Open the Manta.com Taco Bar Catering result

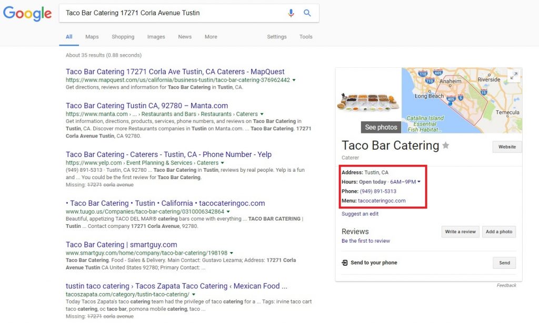(147, 106)
